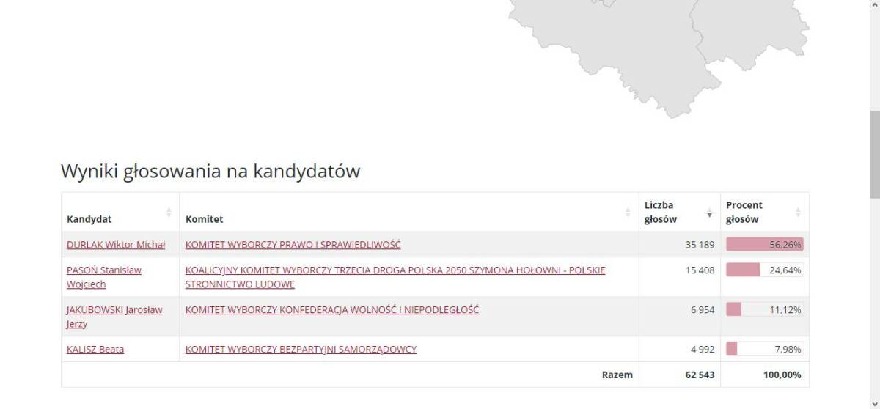
Task: Click the Razem total label
Action: pyautogui.click(x=617, y=375)
